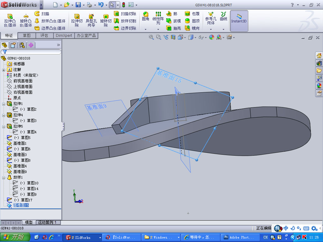The width and height of the screenshot is (323, 242).
Task: Open the Appearances task pane icon
Action: (319, 86)
